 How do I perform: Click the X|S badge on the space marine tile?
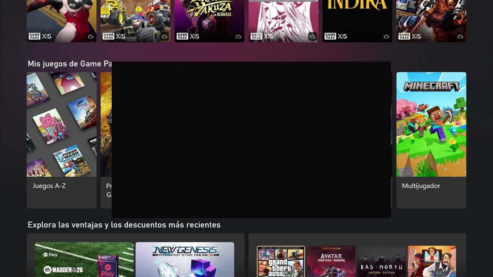click(x=416, y=36)
